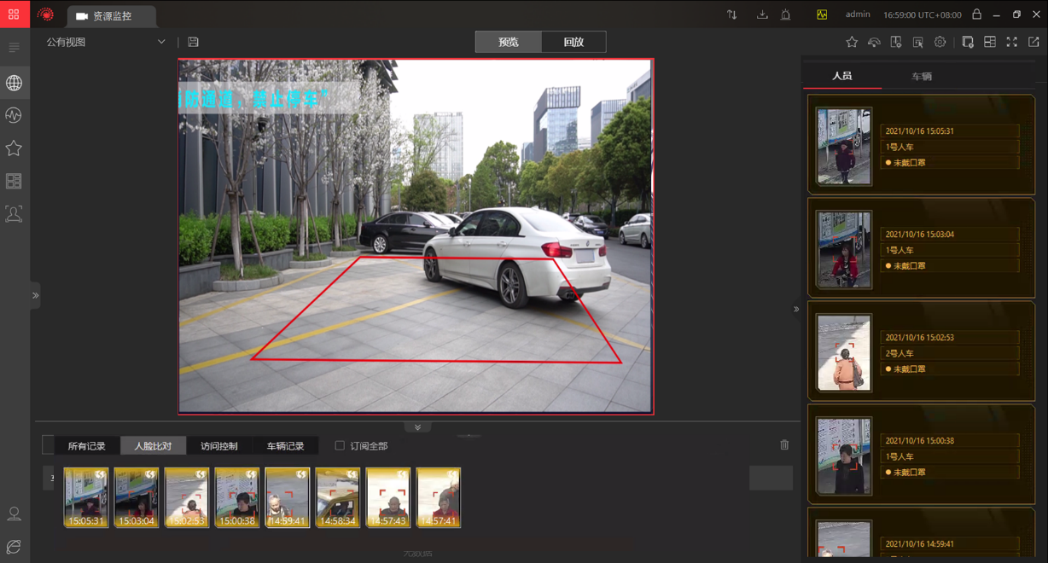Click the clock 16:59:00 UTC+08:00
Viewport: 1048px width, 563px height.
923,15
